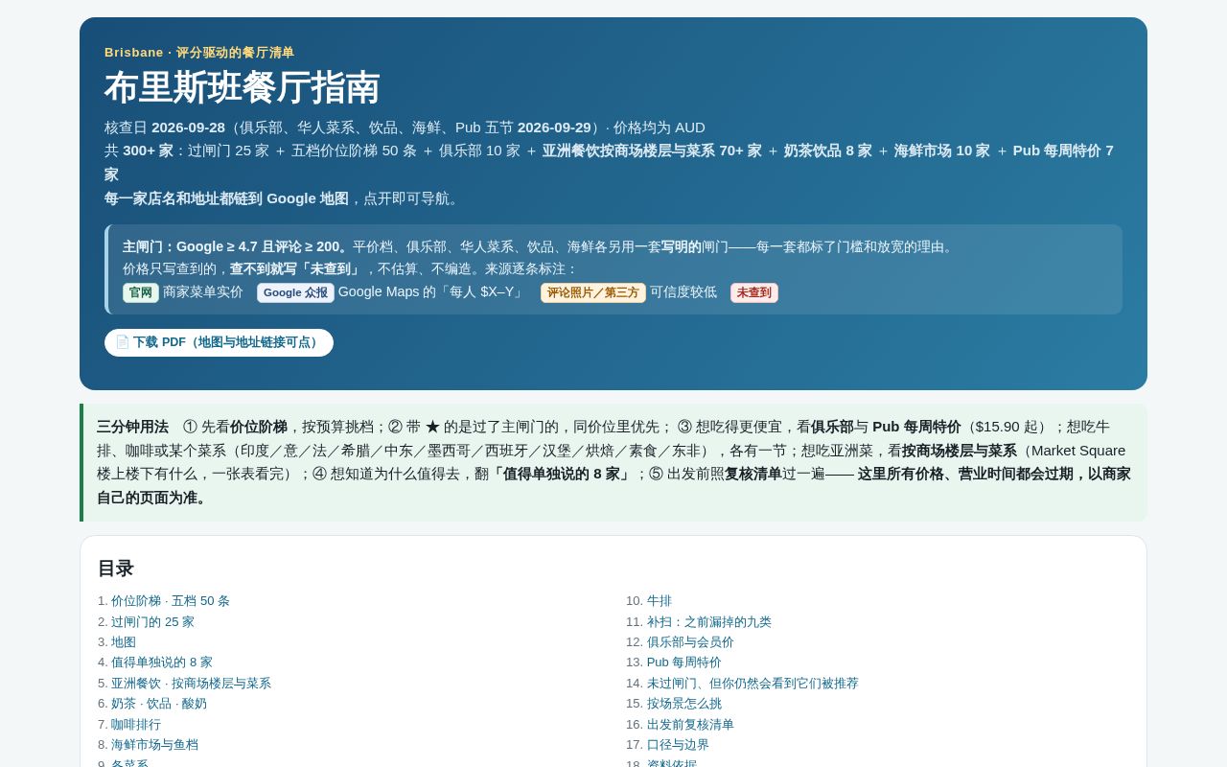Click the 三分钟用法 label

click(x=132, y=427)
